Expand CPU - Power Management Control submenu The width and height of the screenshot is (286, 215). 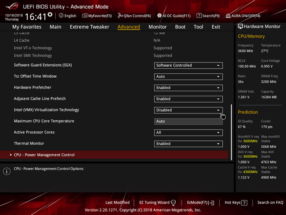(x=114, y=154)
